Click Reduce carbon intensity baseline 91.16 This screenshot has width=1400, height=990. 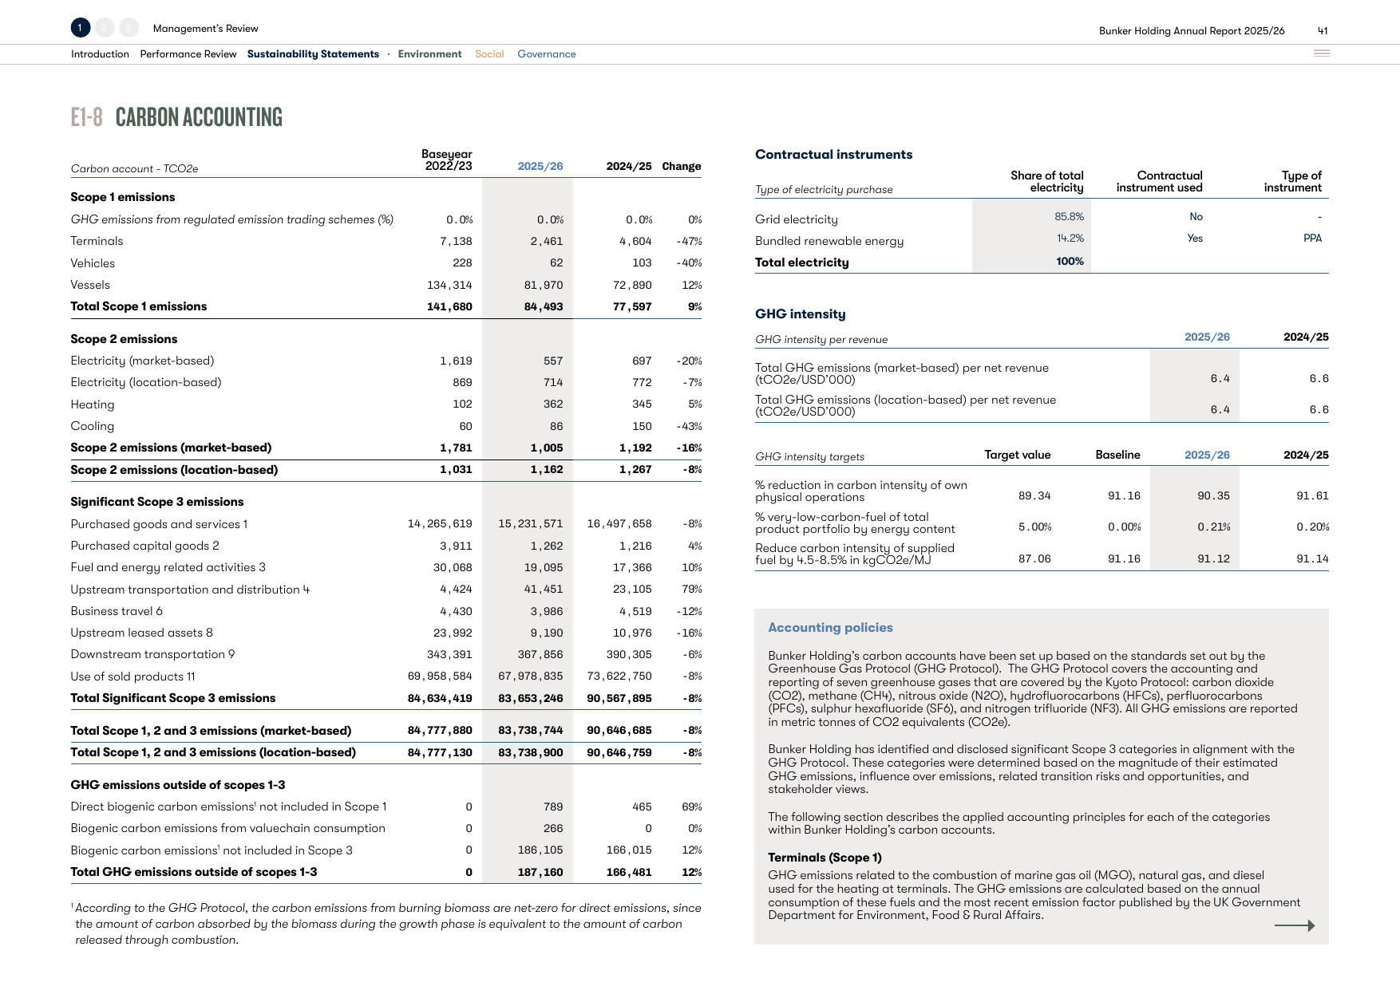[1124, 559]
